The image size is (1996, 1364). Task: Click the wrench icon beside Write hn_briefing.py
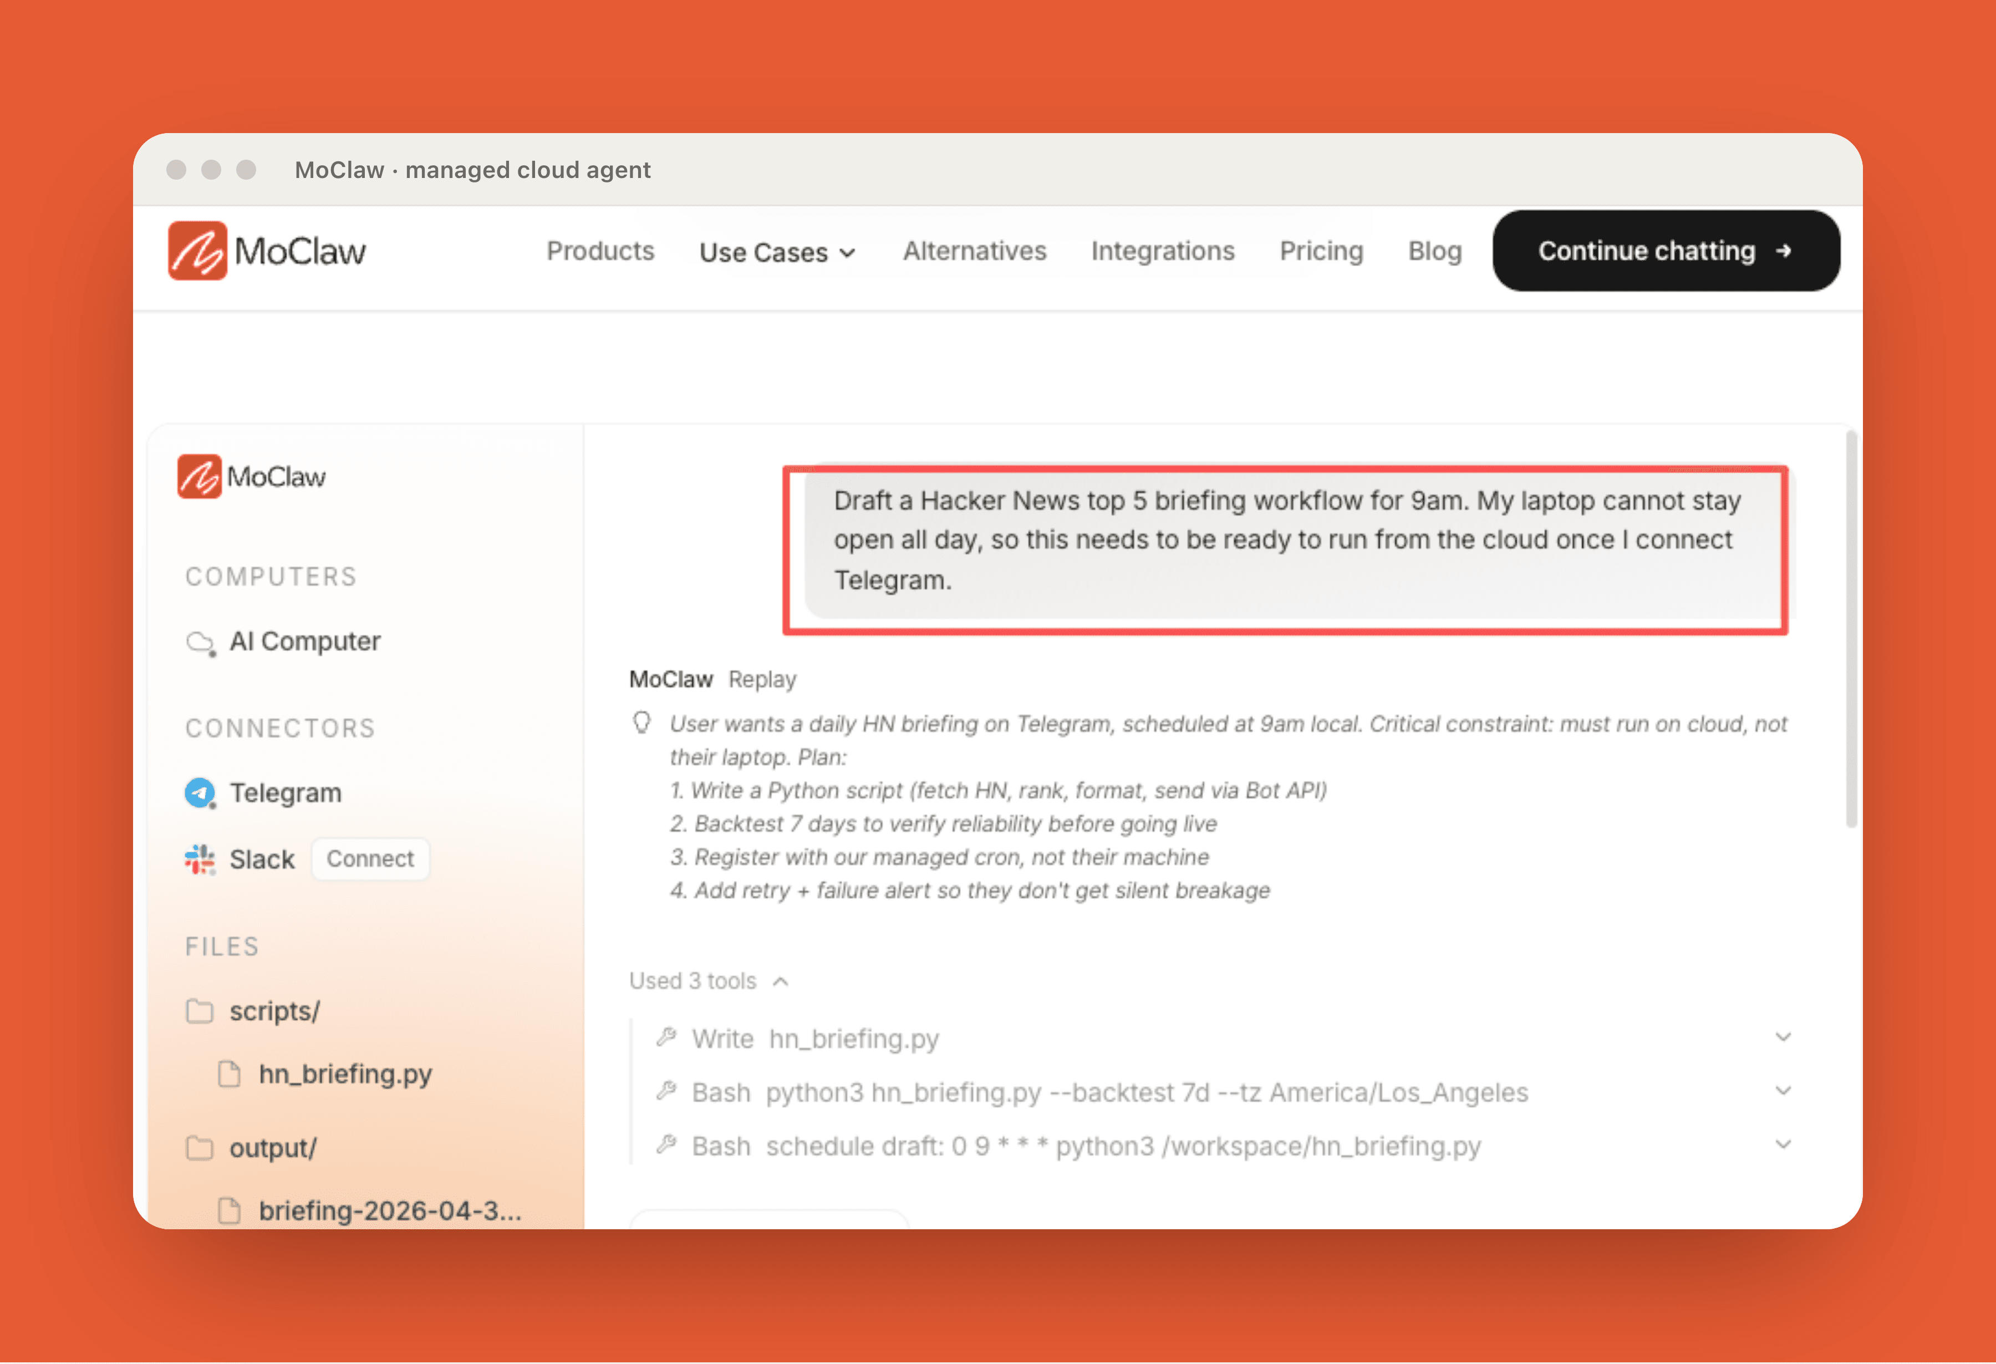coord(666,1037)
